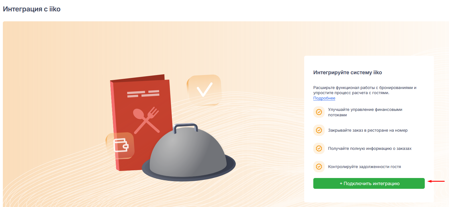Viewport: 449px width, 207px height.
Task: Click the Получайте полную информацию о заказах text
Action: [370, 148]
